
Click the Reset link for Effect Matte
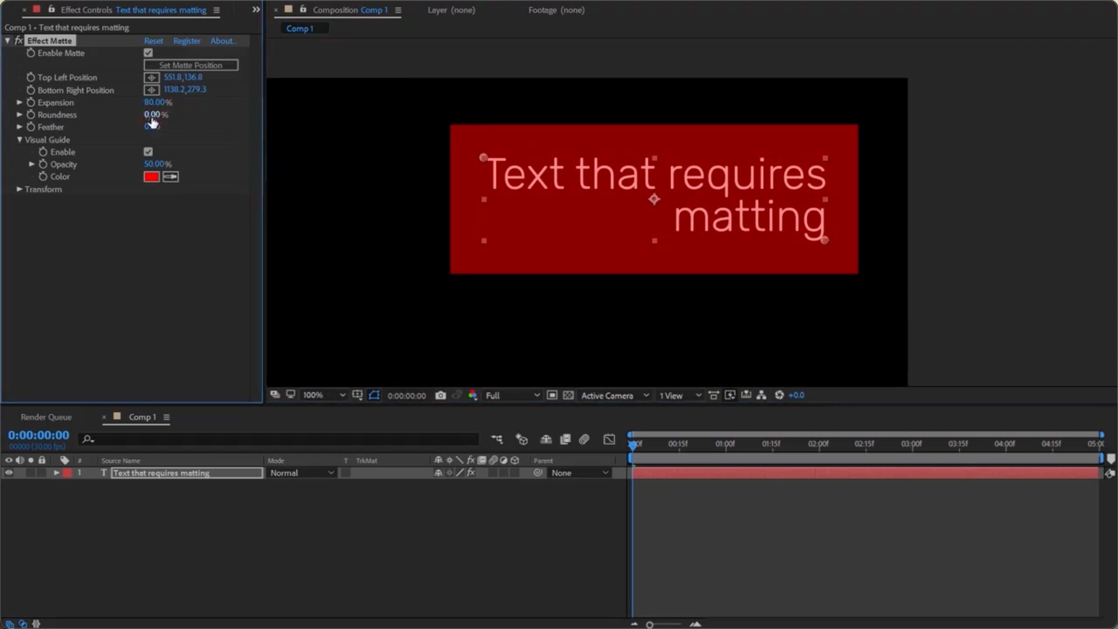pos(153,41)
